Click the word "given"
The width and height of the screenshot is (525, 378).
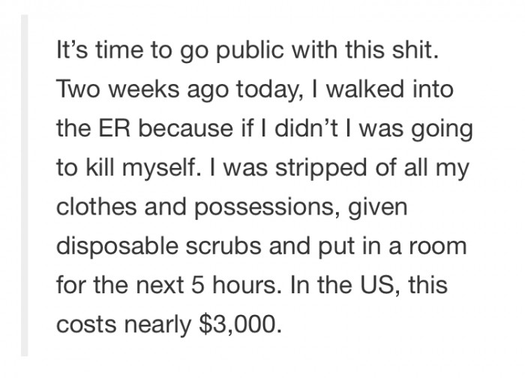pyautogui.click(x=378, y=208)
